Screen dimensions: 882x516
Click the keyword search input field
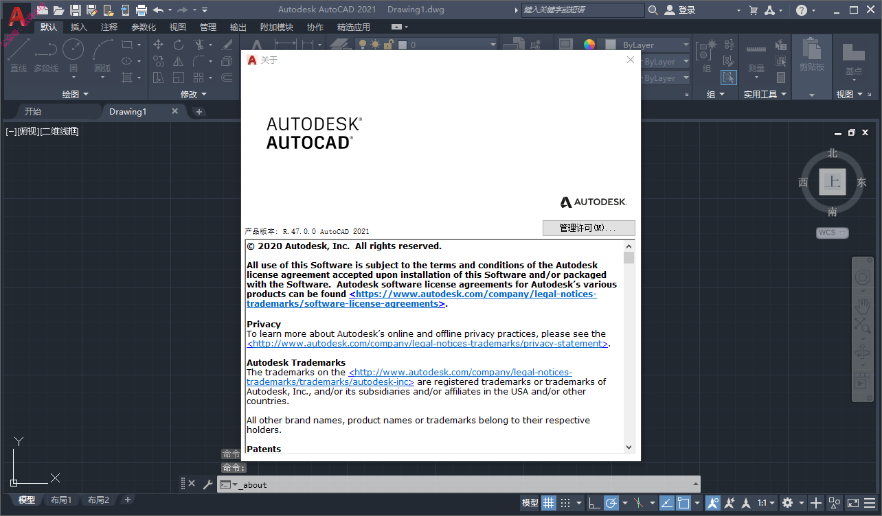pyautogui.click(x=583, y=10)
